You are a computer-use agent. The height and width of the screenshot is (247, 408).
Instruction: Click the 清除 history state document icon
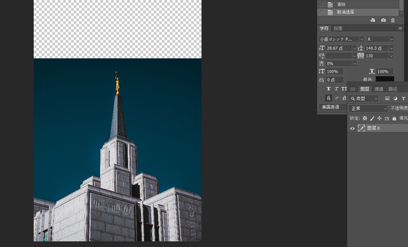pos(330,4)
